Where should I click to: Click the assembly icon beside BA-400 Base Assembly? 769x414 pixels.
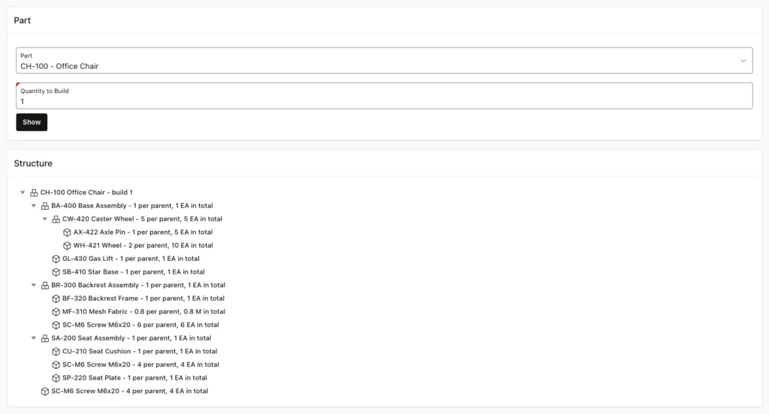[44, 205]
